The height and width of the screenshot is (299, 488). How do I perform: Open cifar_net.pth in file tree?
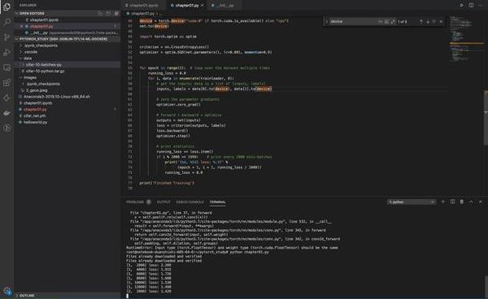tap(34, 115)
